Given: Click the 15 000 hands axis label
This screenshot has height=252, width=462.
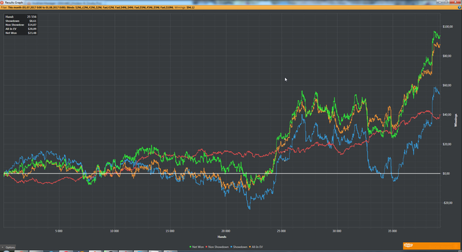Looking at the screenshot, I should pyautogui.click(x=170, y=231).
